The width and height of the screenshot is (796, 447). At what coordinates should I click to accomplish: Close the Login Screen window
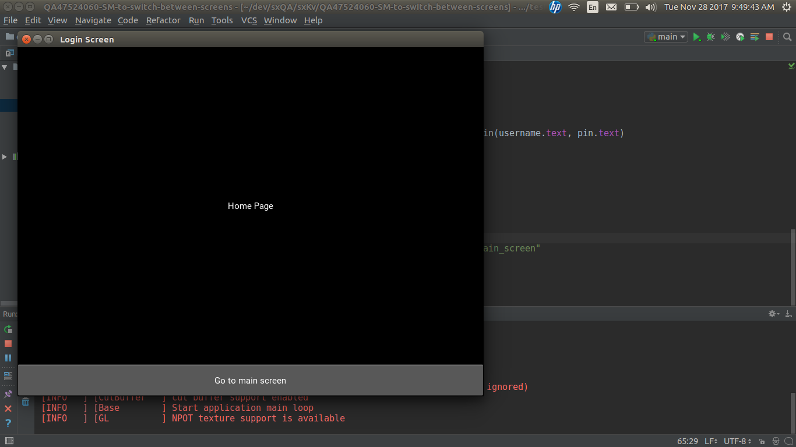(26, 40)
